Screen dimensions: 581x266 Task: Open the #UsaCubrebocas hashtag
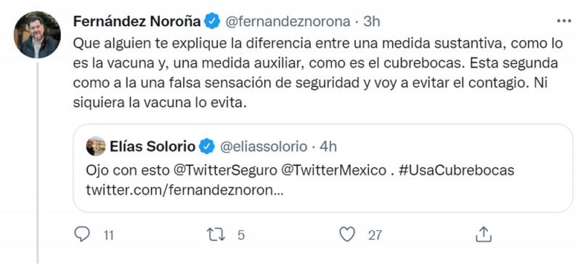pos(457,170)
